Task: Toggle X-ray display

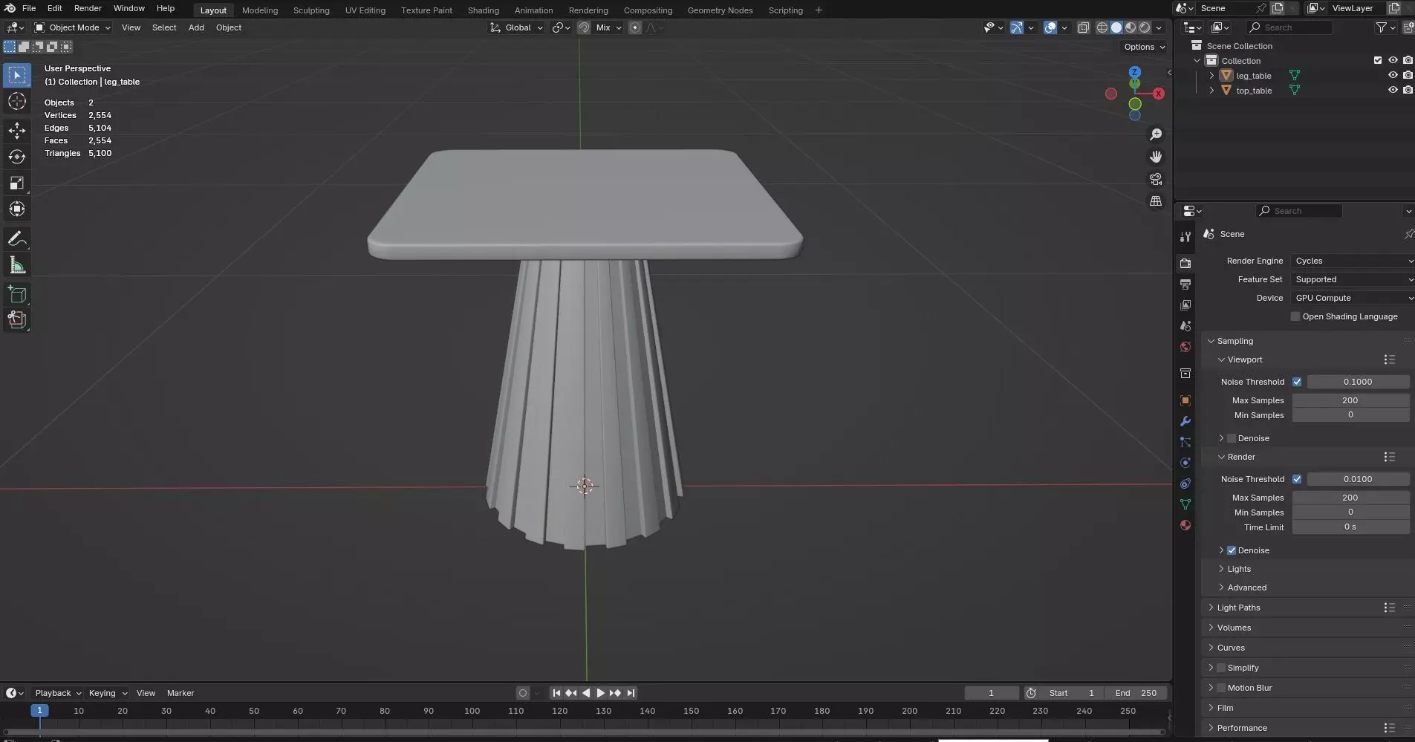Action: tap(1083, 27)
